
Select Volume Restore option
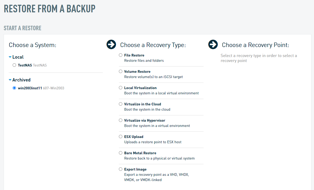[120, 71]
